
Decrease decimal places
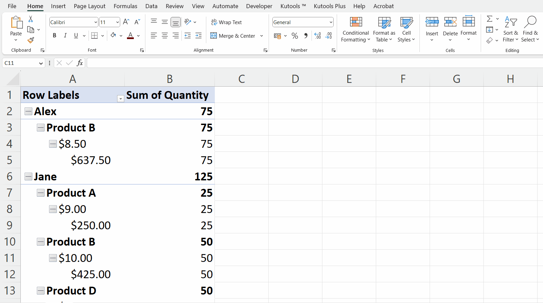(329, 36)
